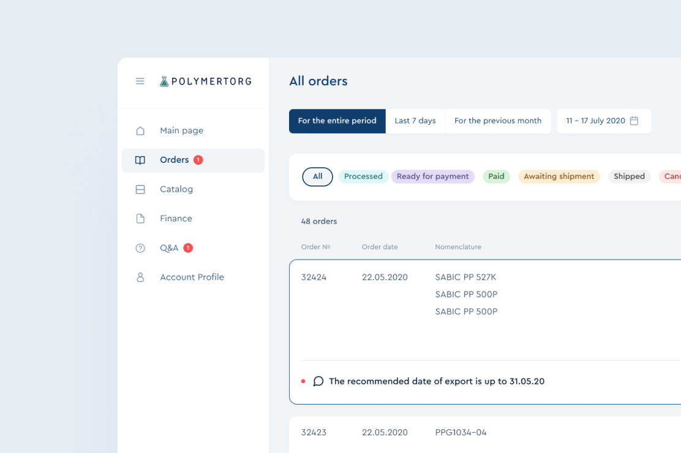Filter by Awaiting shipment status
Viewport: 681px width, 453px height.
coord(559,176)
